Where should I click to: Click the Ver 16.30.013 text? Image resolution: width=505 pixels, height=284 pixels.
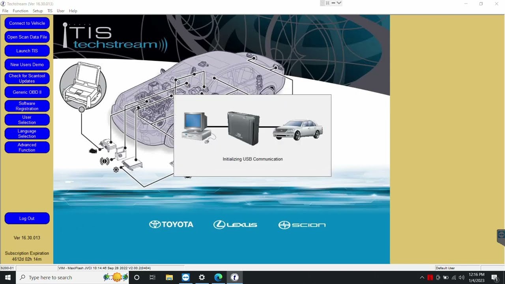(x=27, y=238)
